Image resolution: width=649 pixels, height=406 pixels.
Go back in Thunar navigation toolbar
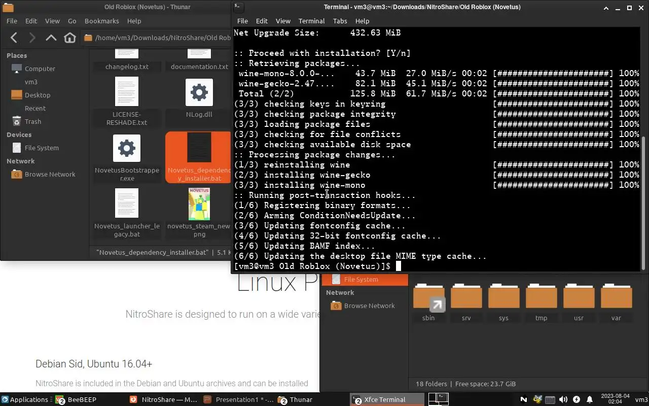[14, 38]
